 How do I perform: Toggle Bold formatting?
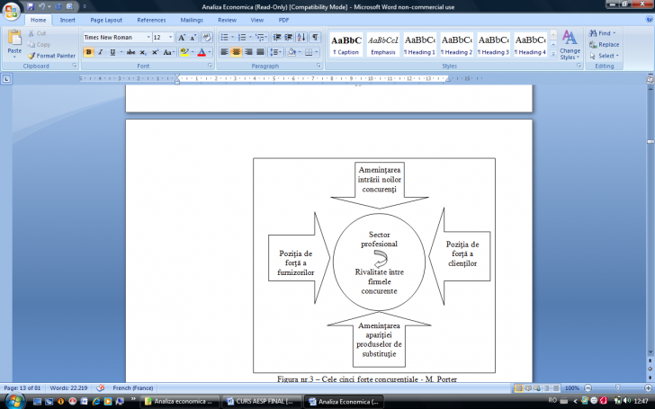pyautogui.click(x=88, y=52)
